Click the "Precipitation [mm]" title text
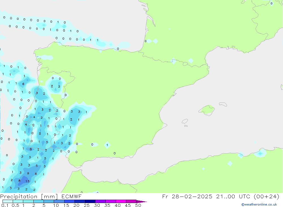 click(27, 196)
